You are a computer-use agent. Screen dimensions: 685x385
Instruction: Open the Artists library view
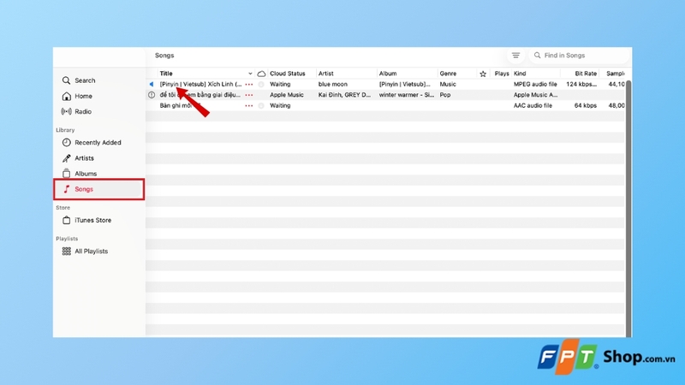84,158
